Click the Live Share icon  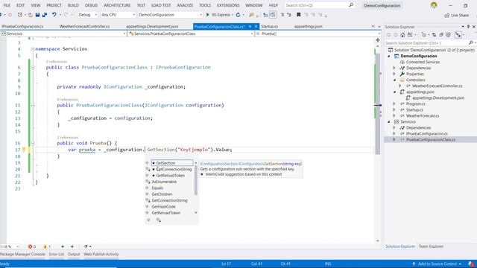pos(447,15)
